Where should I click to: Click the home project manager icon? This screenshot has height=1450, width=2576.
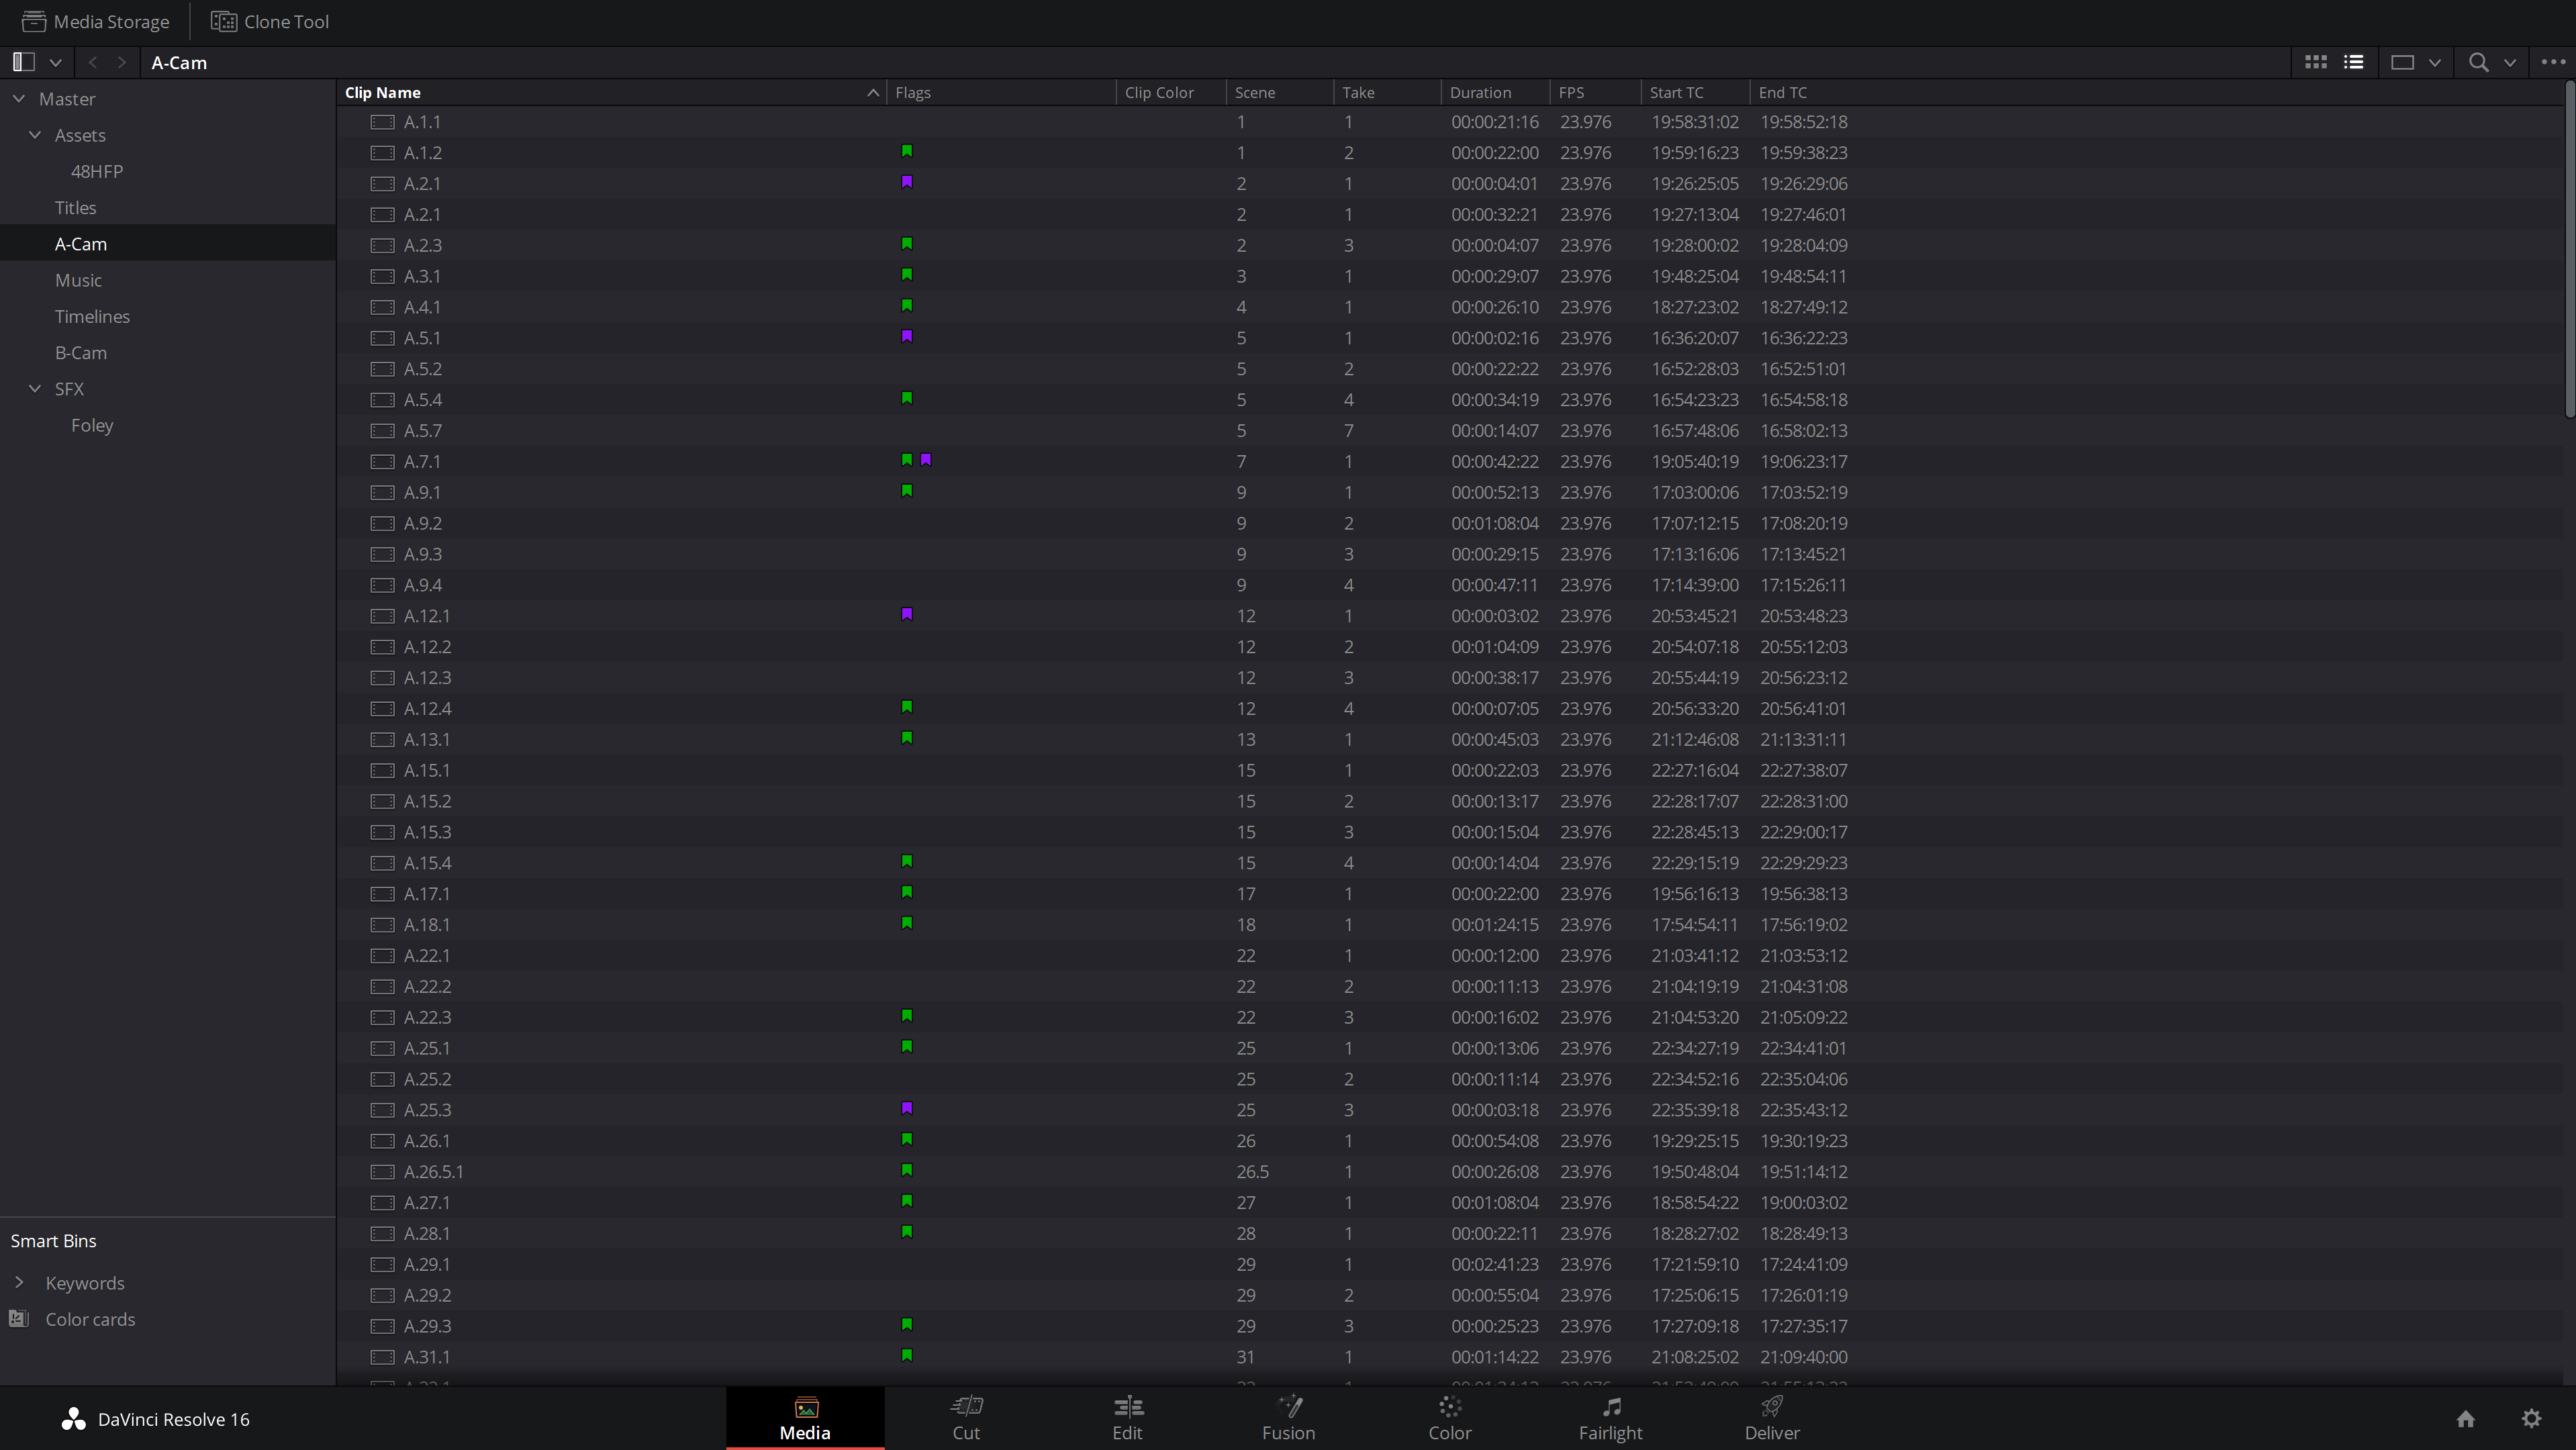point(2466,1419)
